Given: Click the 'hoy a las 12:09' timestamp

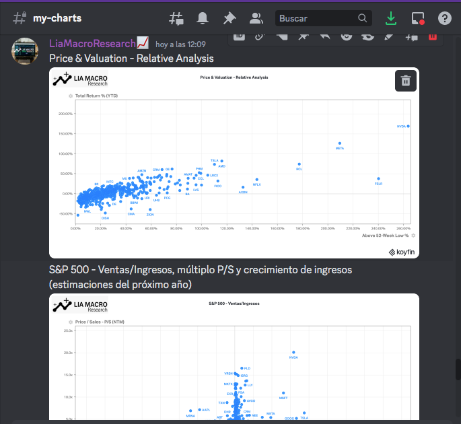Looking at the screenshot, I should tap(180, 44).
